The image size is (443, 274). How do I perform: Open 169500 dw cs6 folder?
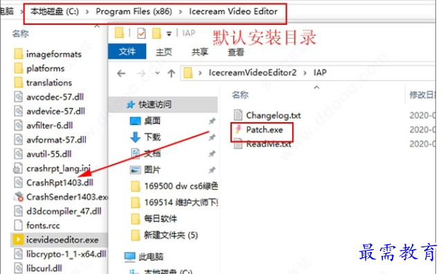pos(174,186)
